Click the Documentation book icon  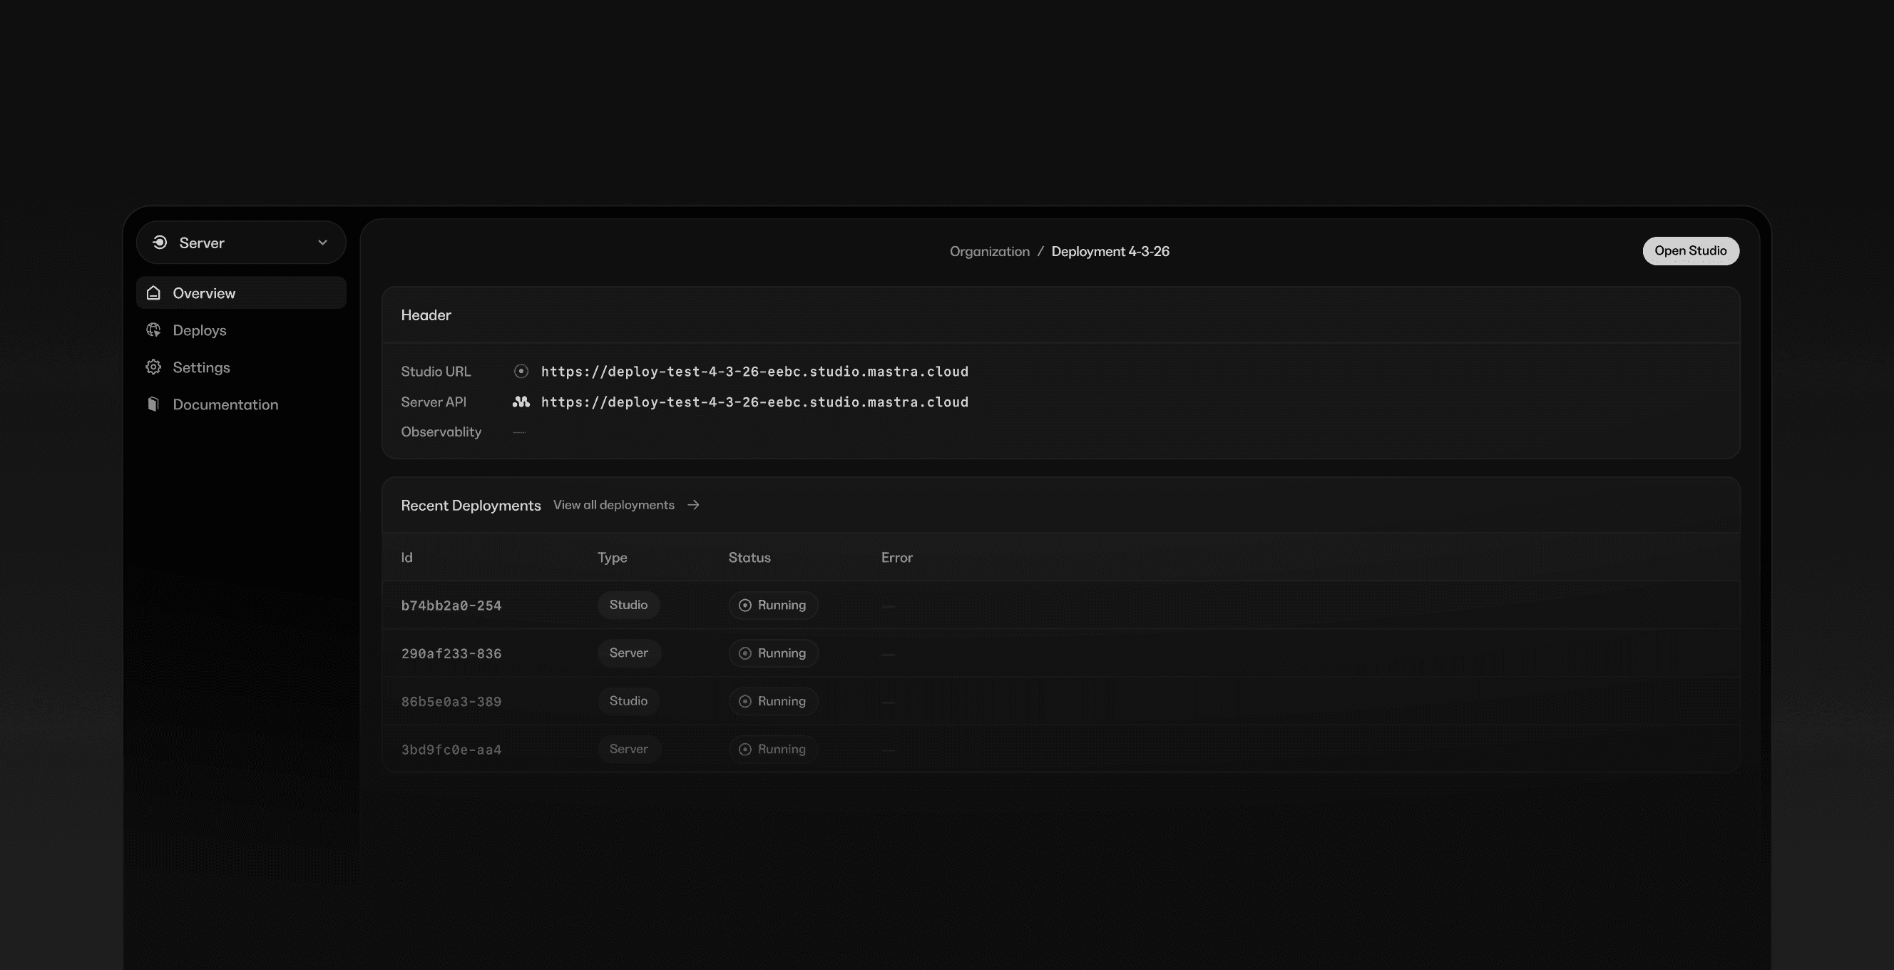coord(153,404)
